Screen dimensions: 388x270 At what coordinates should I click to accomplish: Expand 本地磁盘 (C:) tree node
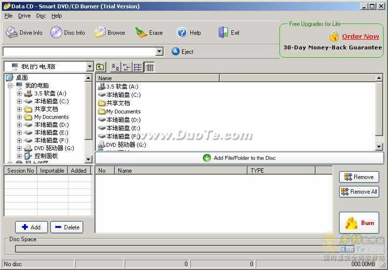(19, 101)
